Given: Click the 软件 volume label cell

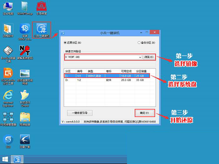Looking at the screenshot, I should point(109,80).
